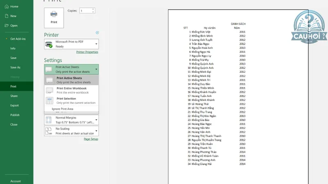The image size is (328, 184).
Task: Open the Page Setup link
Action: coord(91,139)
